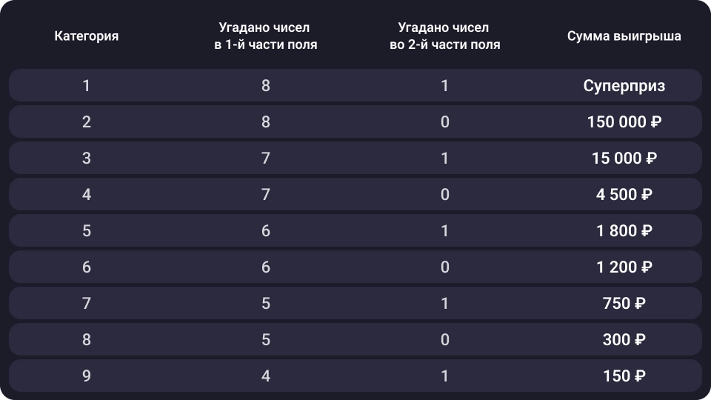Select the Сумма выигрыша column header

pyautogui.click(x=624, y=36)
